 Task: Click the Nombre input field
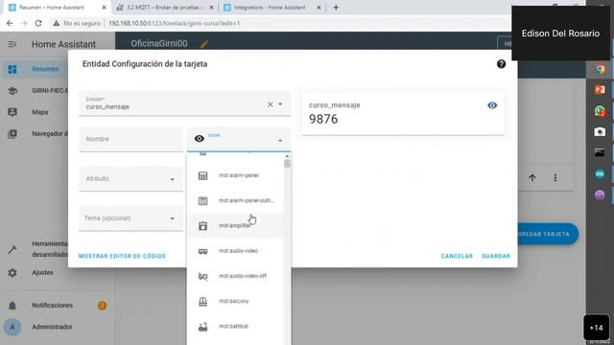pyautogui.click(x=130, y=139)
